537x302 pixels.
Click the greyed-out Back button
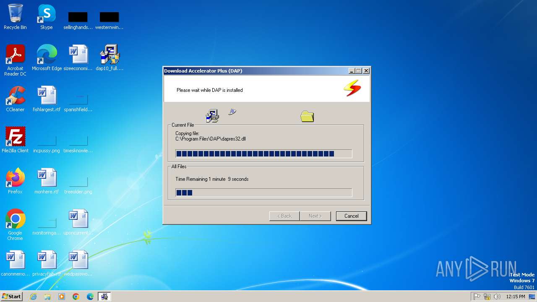click(284, 216)
